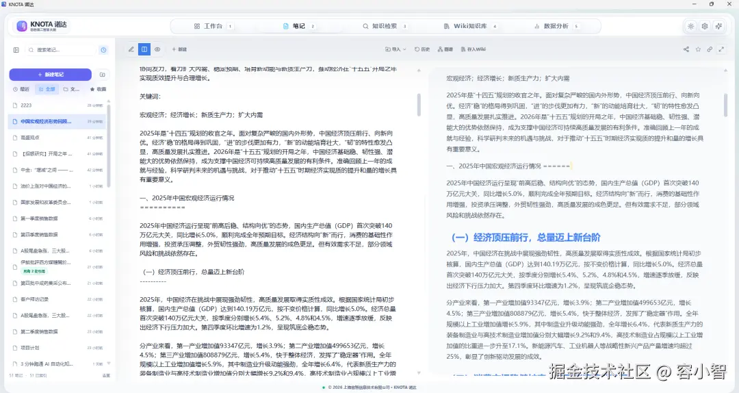This screenshot has width=739, height=393.
Task: Click the note list vertical scrollbar
Action: [109, 147]
